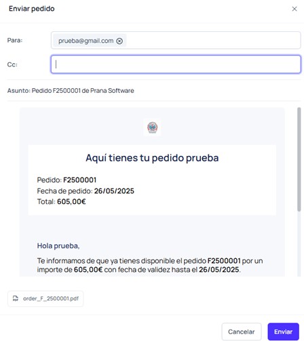Click the Pedido F2500001 line in preview
This screenshot has height=341, width=304.
pyautogui.click(x=66, y=180)
